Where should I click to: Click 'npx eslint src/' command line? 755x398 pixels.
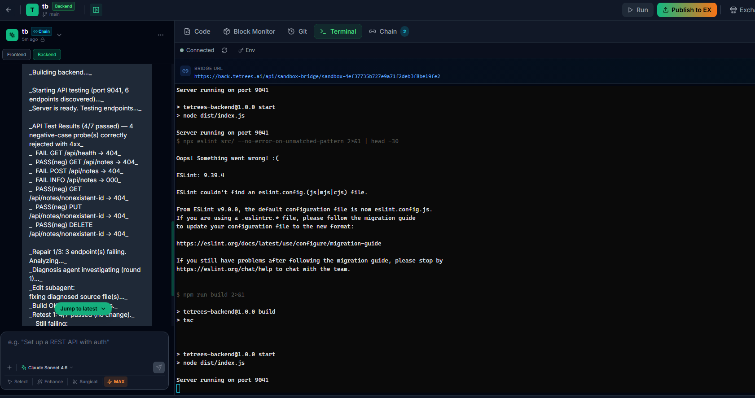pyautogui.click(x=287, y=141)
